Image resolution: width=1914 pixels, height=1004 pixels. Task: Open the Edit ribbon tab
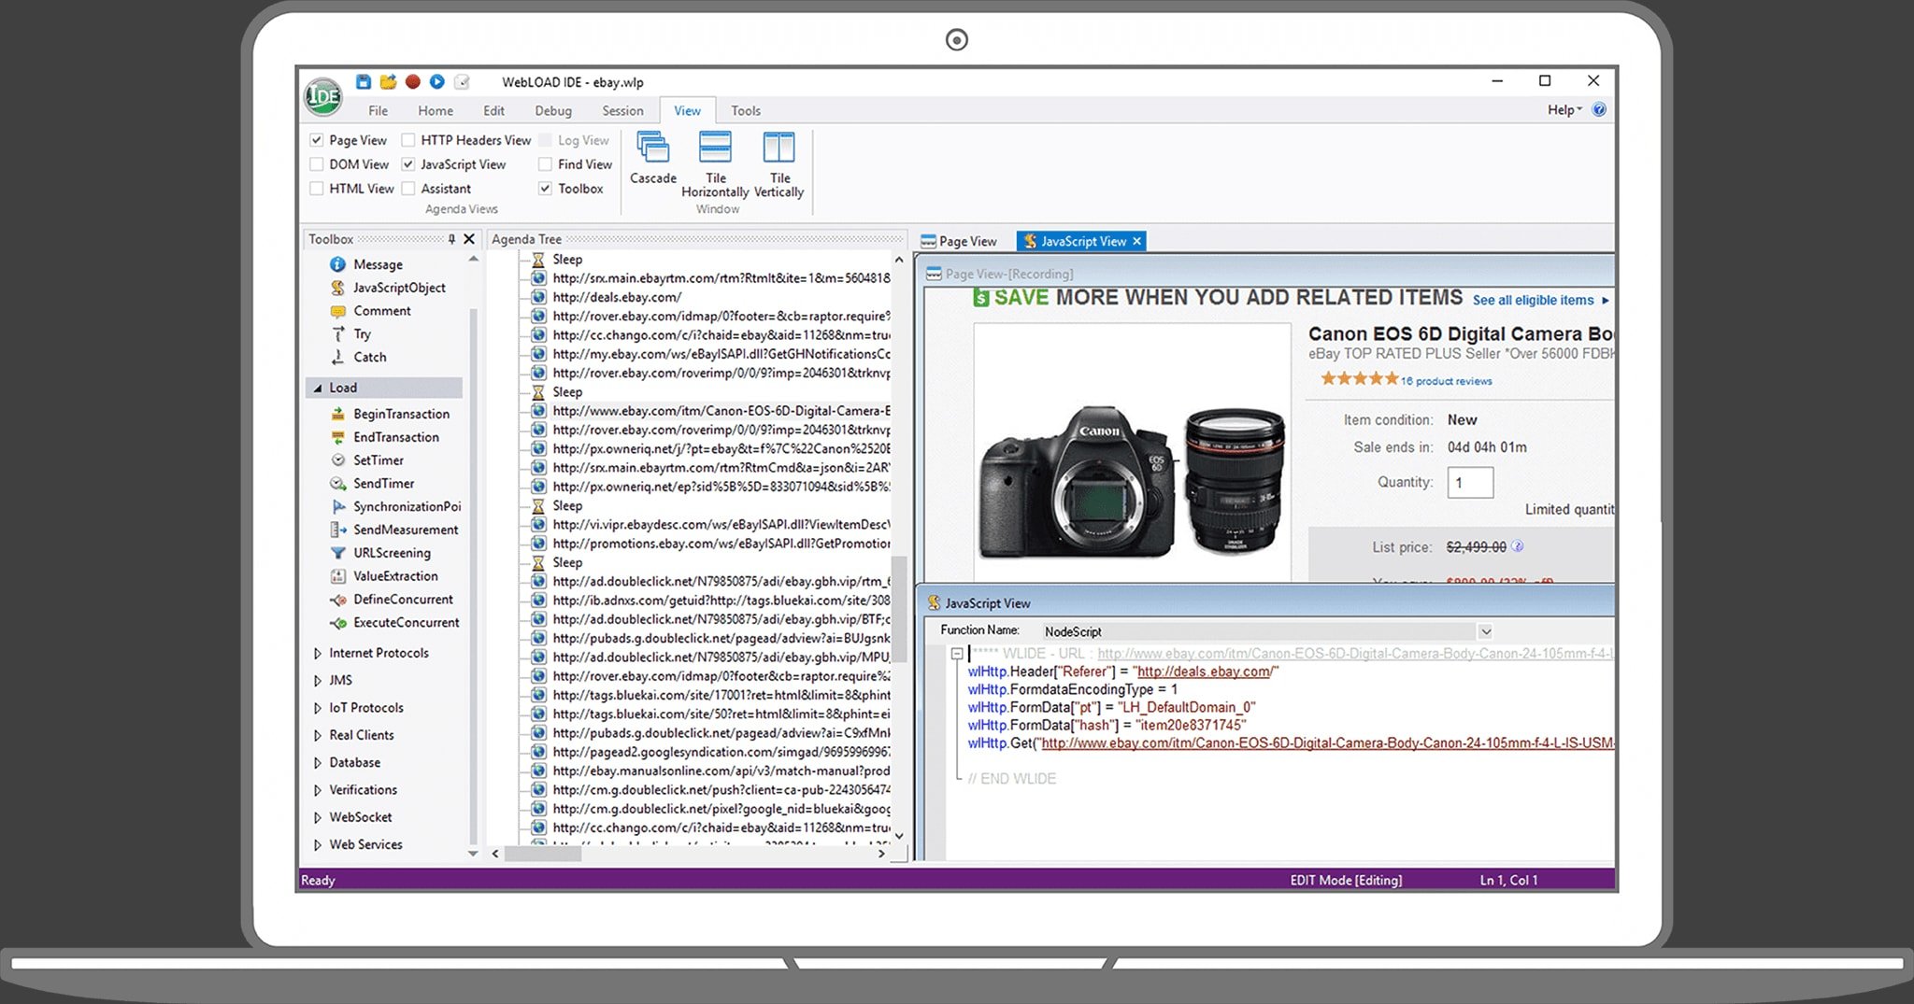click(493, 110)
